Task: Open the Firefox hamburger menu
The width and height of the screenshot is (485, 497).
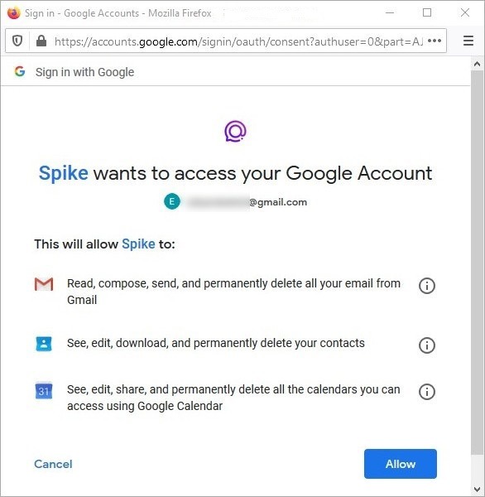Action: click(468, 41)
